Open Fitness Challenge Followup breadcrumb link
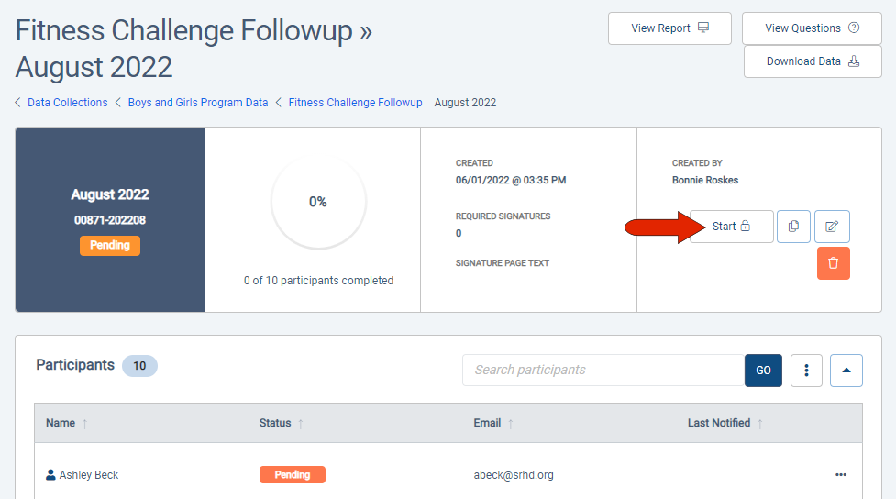This screenshot has height=499, width=896. pos(356,103)
